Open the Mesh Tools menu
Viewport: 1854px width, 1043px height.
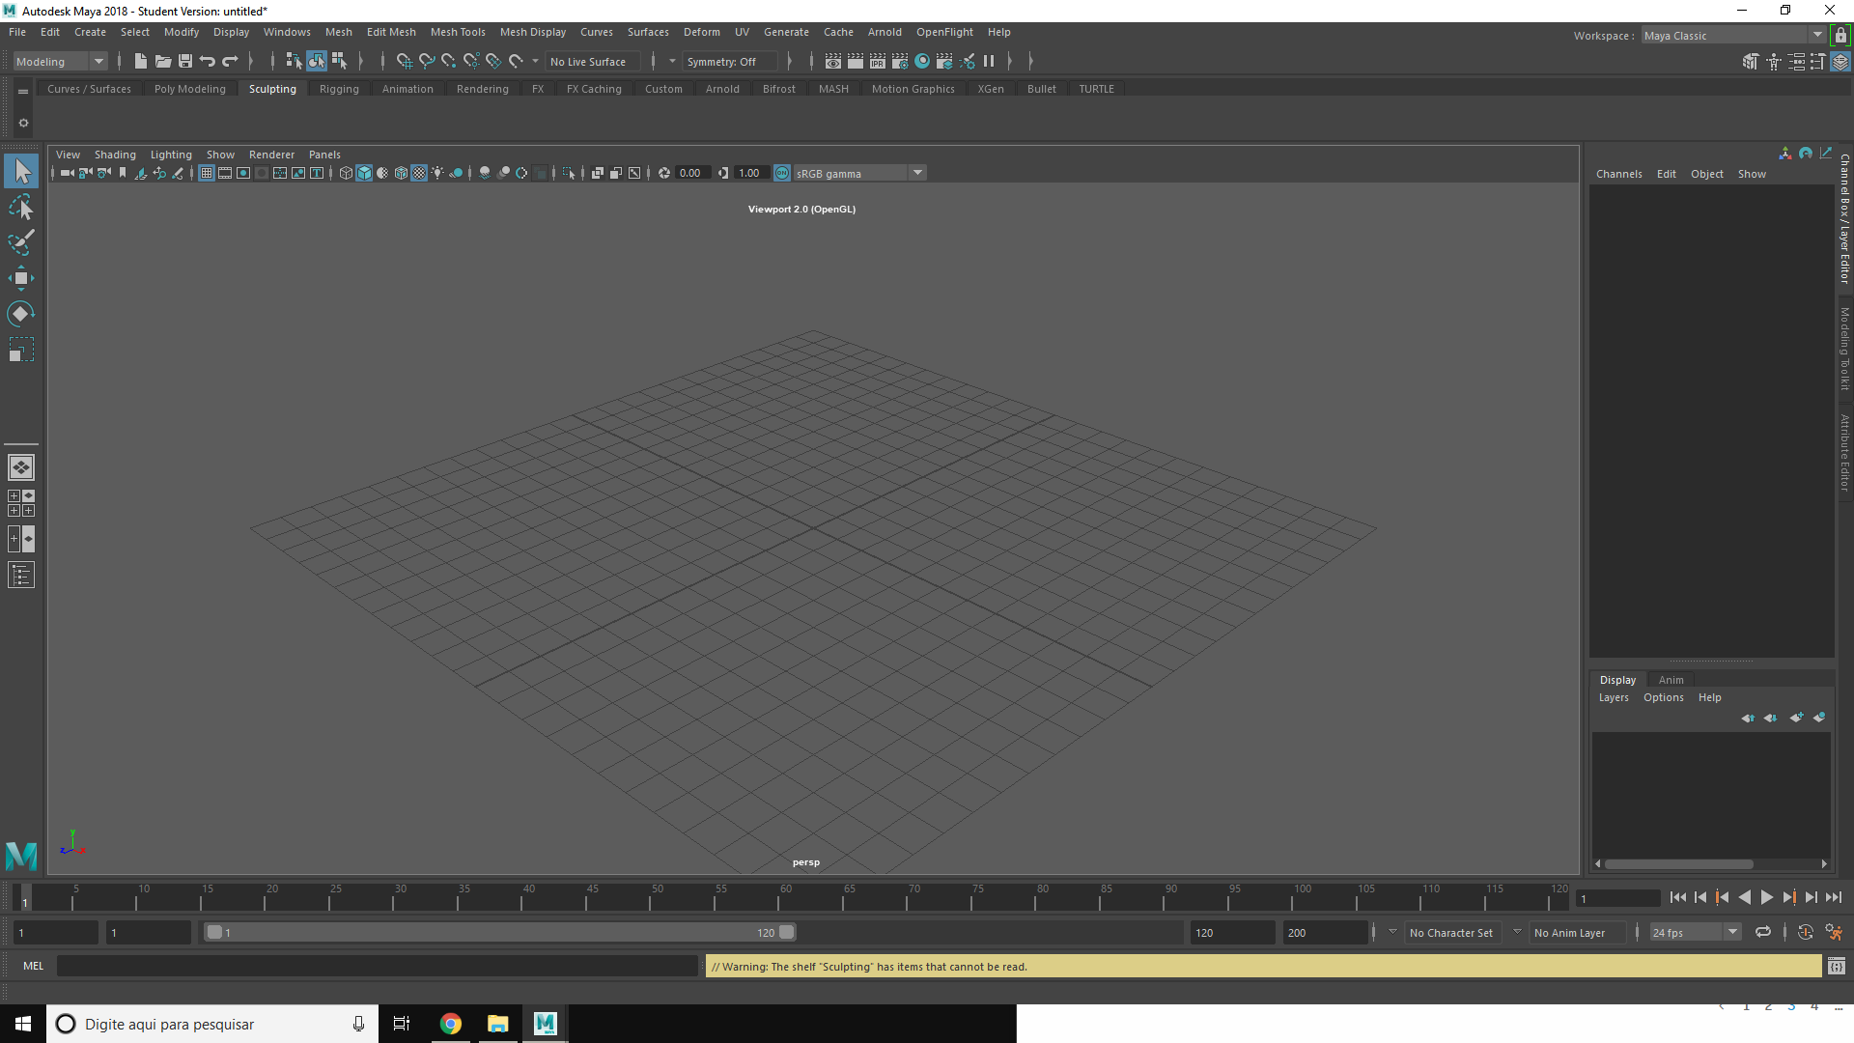458,32
